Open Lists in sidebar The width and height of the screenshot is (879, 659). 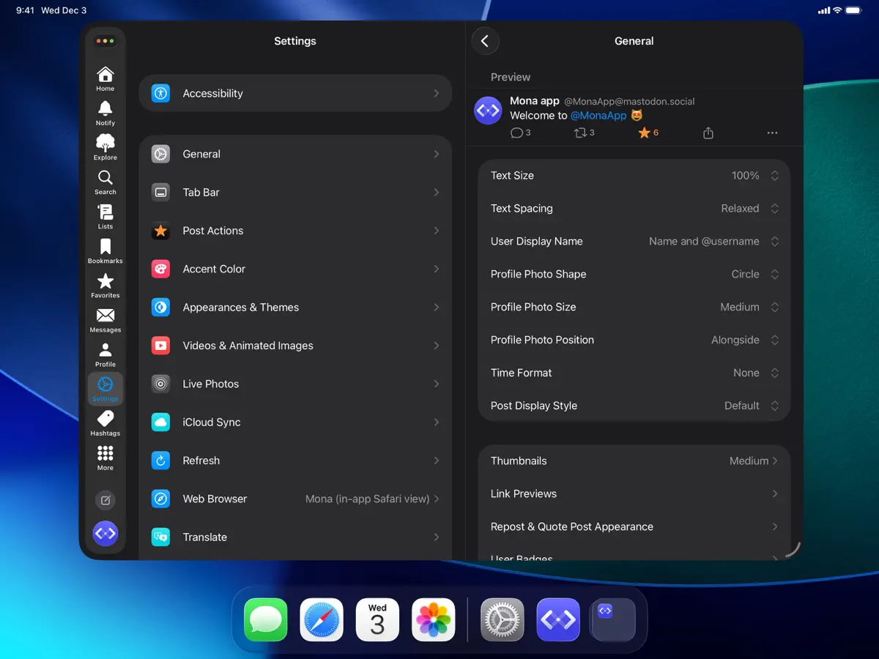(x=105, y=216)
